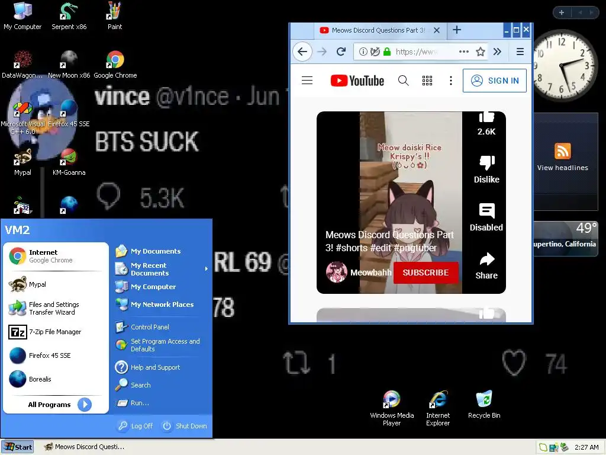606x455 pixels.
Task: Launch 7-Zip File Manager from Start menu
Action: click(56, 332)
